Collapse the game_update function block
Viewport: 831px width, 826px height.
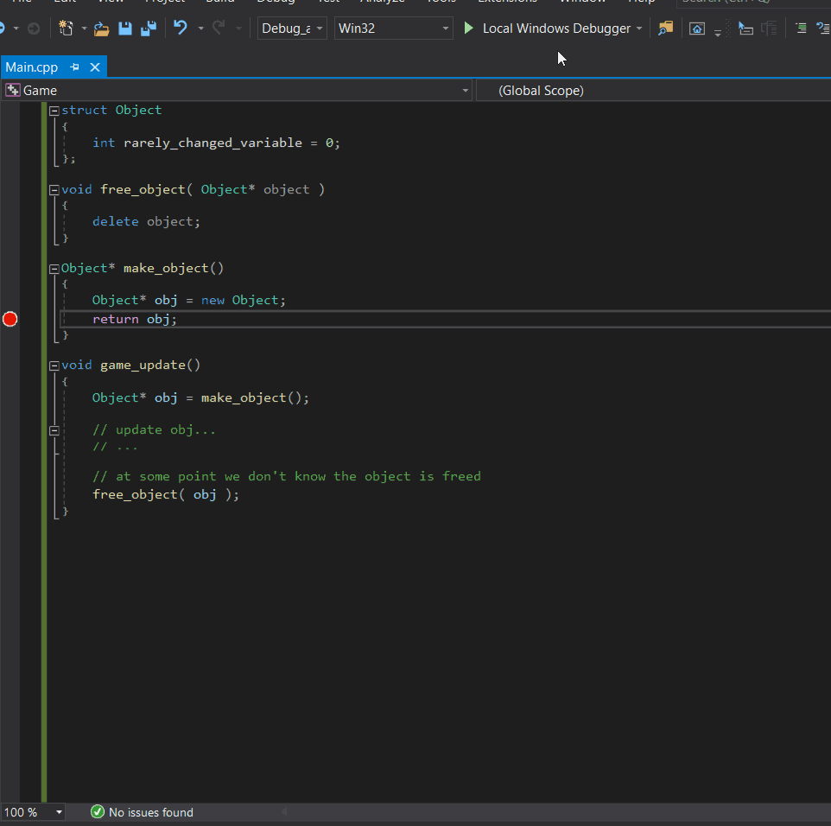54,365
